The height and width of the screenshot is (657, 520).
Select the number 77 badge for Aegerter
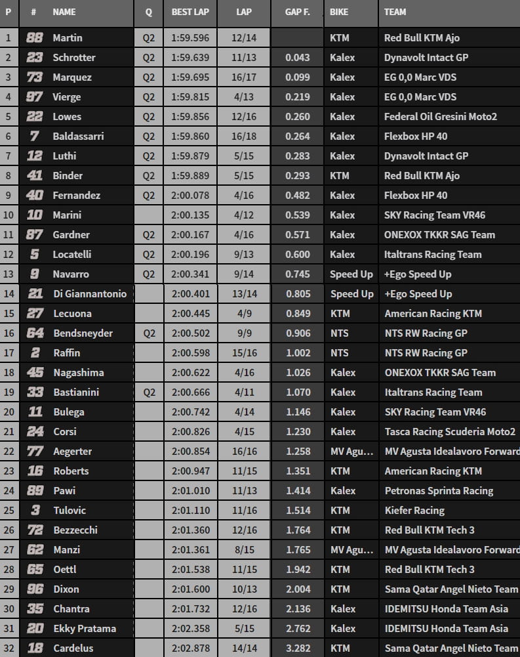34,452
